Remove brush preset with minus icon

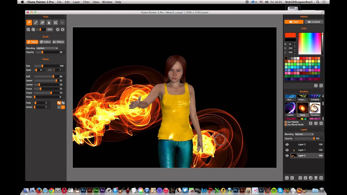[x=321, y=123]
